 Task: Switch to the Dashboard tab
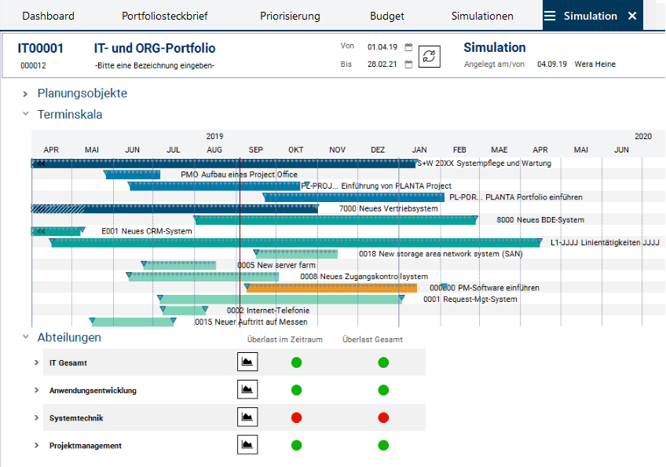(x=48, y=16)
